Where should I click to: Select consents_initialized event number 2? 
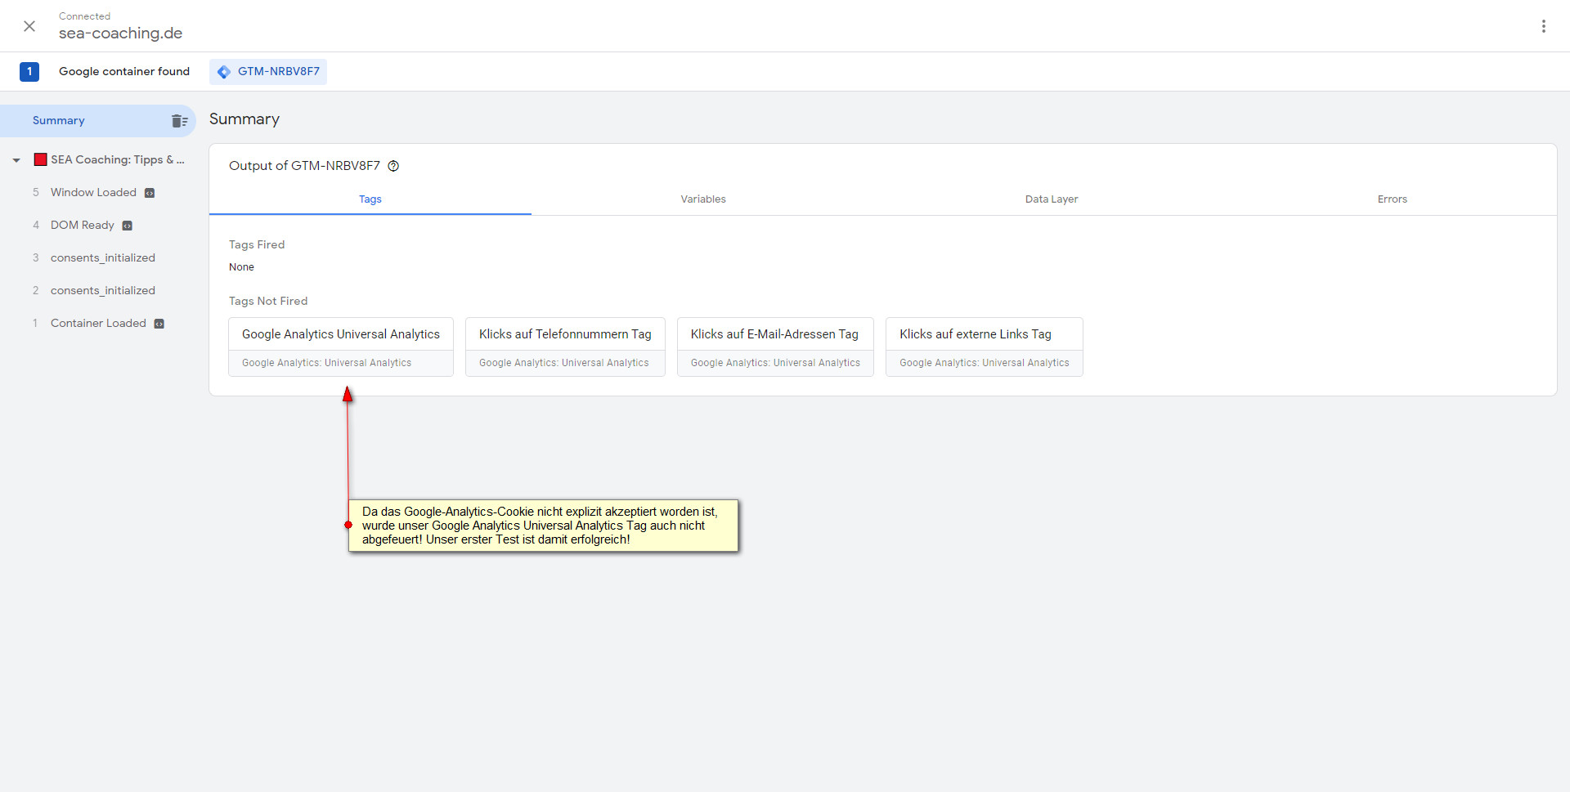coord(103,291)
